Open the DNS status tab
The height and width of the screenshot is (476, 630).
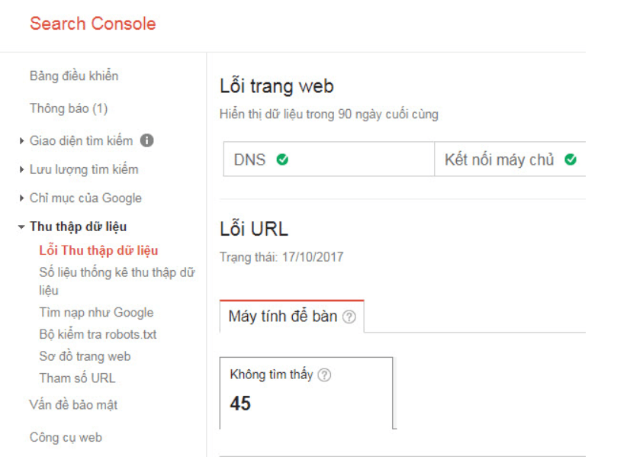pos(328,160)
